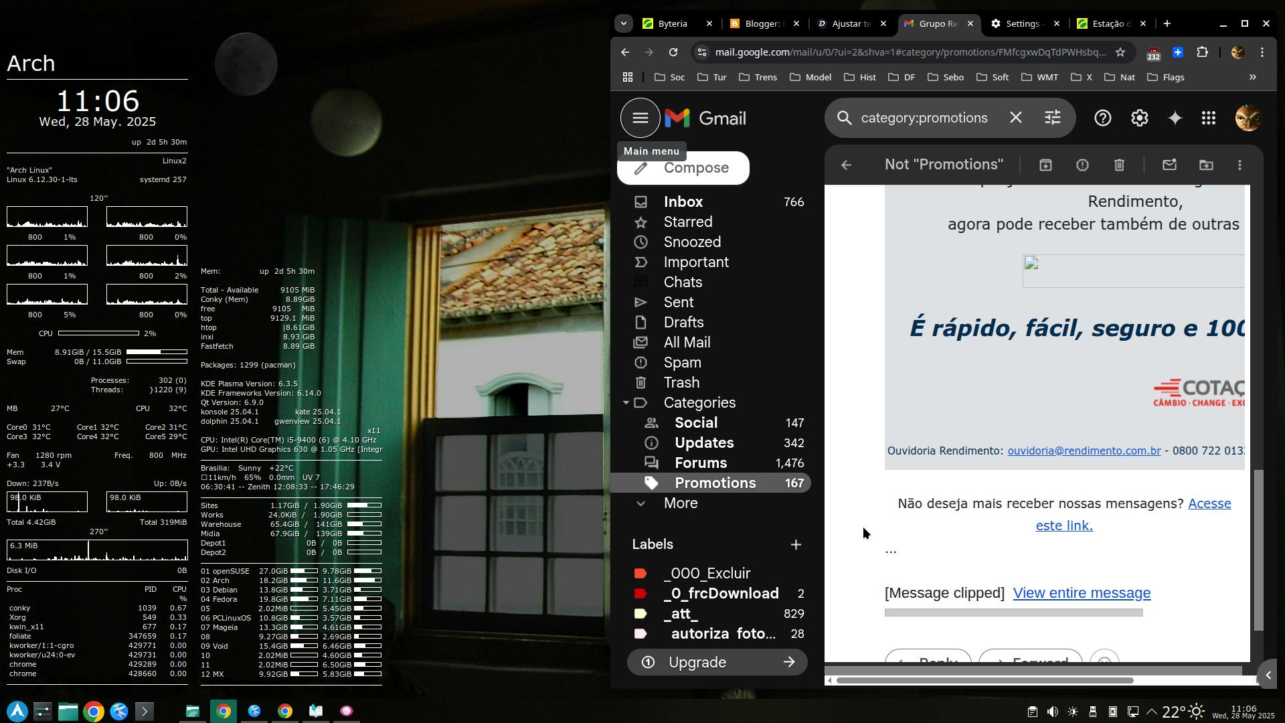Delete the email with the trash icon
The height and width of the screenshot is (723, 1285).
coord(1119,165)
